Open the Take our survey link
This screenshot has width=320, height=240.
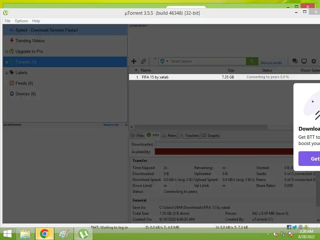coord(271,62)
